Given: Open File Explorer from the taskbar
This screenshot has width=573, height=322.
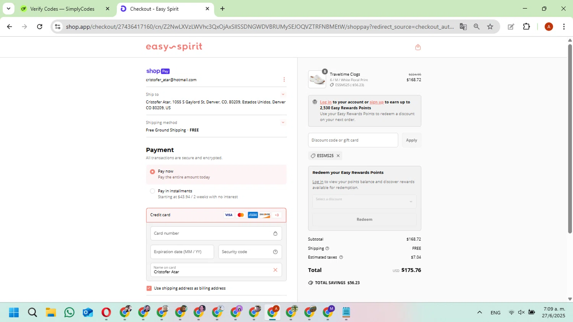Looking at the screenshot, I should pos(51,312).
